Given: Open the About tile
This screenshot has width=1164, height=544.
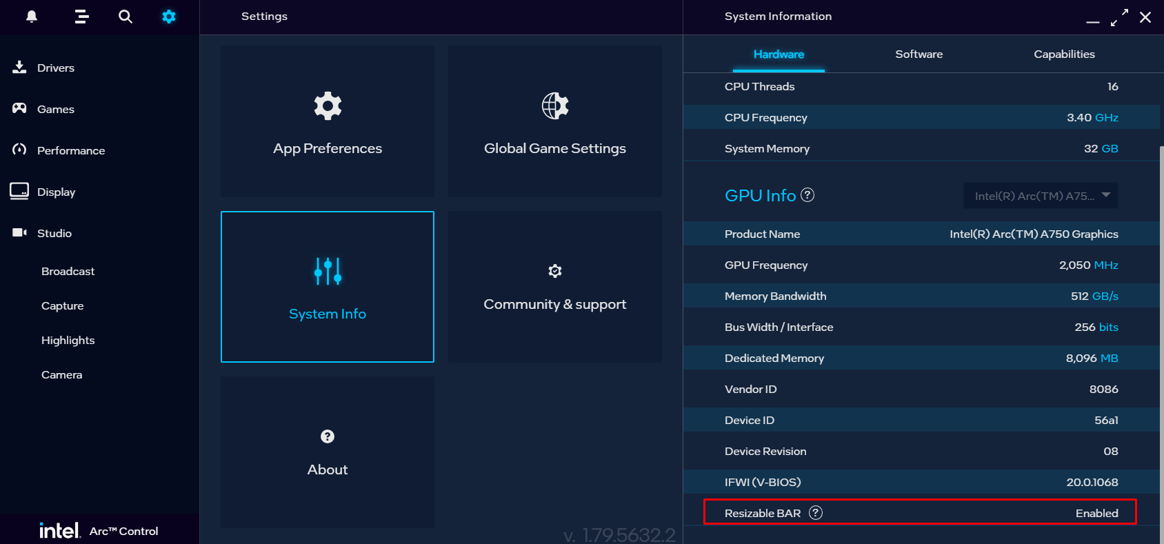Looking at the screenshot, I should pyautogui.click(x=328, y=452).
